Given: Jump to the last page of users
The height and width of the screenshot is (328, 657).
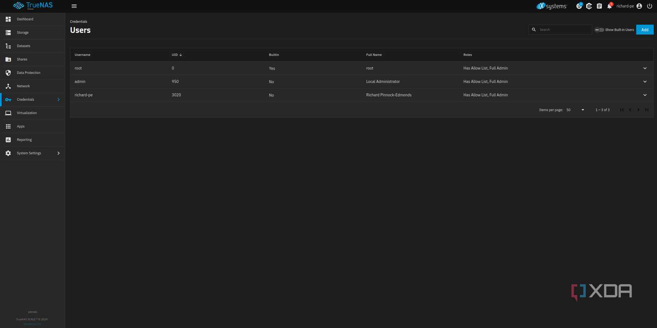Looking at the screenshot, I should (647, 110).
